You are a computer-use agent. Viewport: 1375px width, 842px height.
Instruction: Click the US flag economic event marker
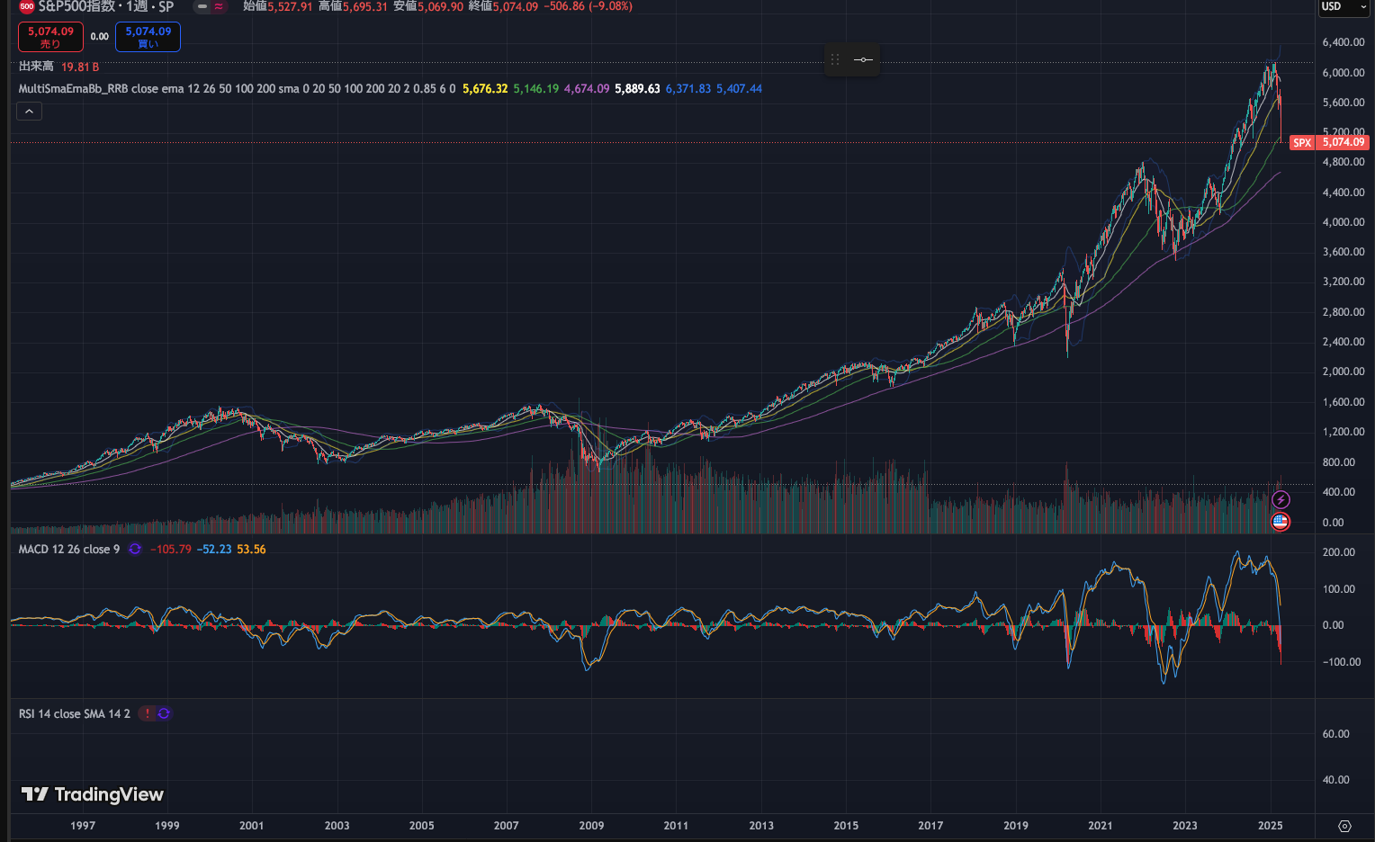coord(1281,522)
